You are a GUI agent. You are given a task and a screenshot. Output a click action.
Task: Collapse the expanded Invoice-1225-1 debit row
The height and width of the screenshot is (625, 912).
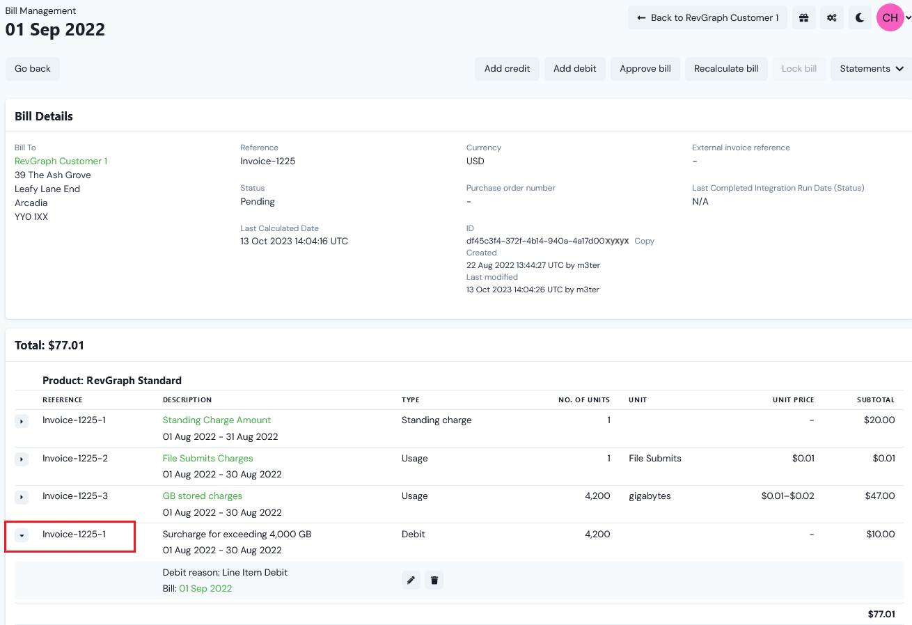point(21,535)
